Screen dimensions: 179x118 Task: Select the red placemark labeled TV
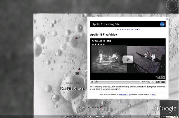[x=76, y=38]
